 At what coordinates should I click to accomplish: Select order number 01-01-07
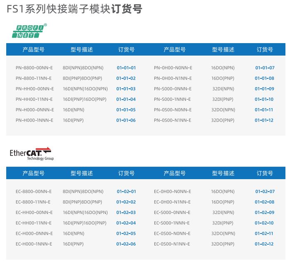[265, 68]
